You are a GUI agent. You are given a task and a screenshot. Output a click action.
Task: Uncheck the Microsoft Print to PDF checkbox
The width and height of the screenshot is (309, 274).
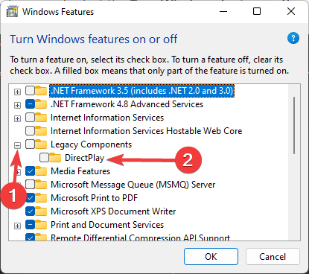tap(30, 198)
